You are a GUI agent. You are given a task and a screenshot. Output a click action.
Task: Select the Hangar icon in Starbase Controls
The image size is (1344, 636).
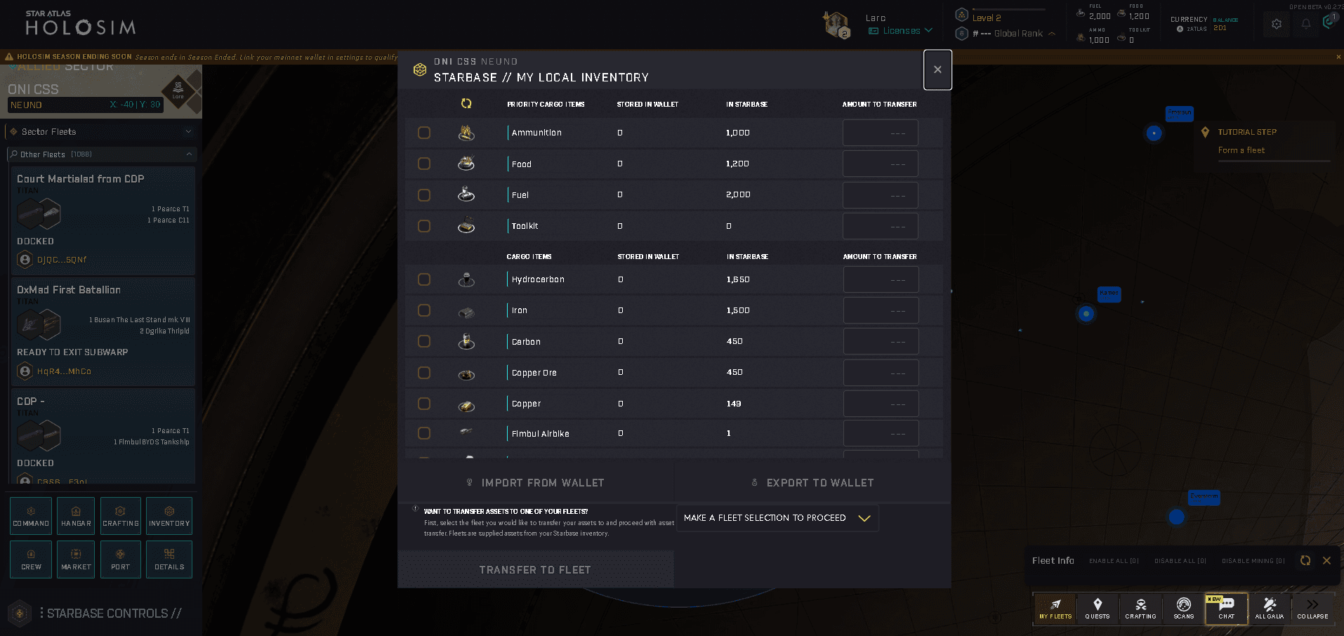pyautogui.click(x=75, y=516)
